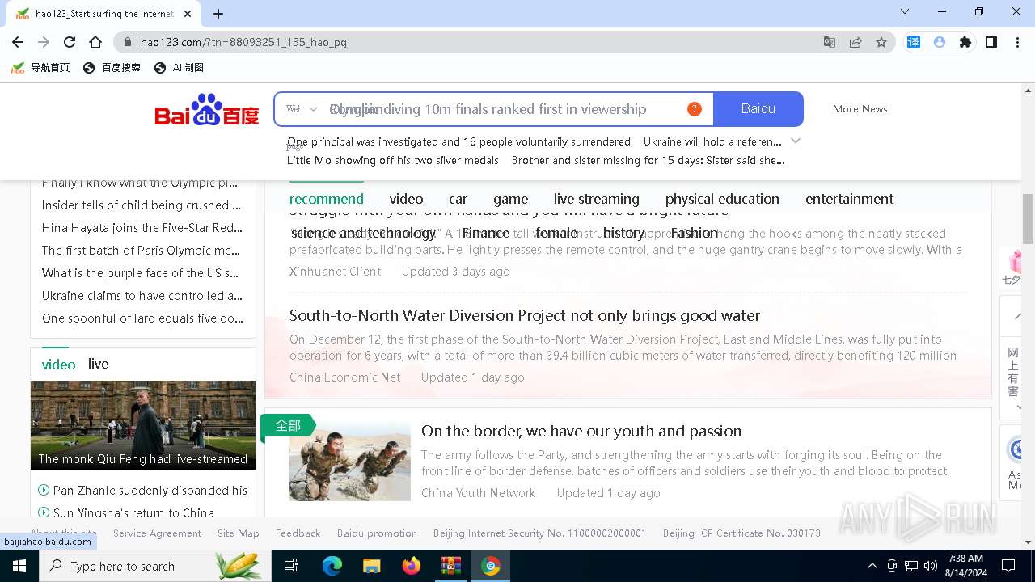This screenshot has height=582, width=1035.
Task: Close the hao123 browser tab
Action: tap(188, 14)
